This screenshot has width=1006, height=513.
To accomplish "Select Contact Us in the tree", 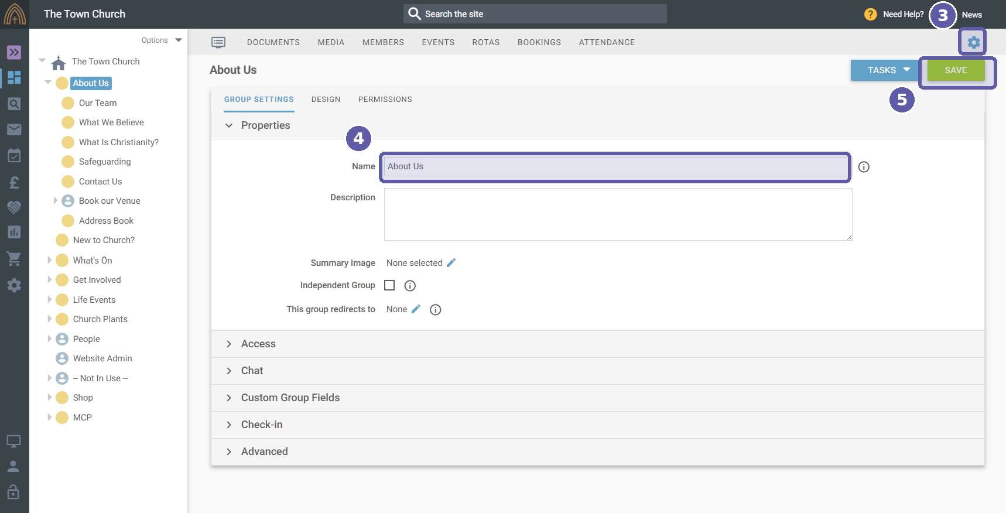I will click(100, 182).
